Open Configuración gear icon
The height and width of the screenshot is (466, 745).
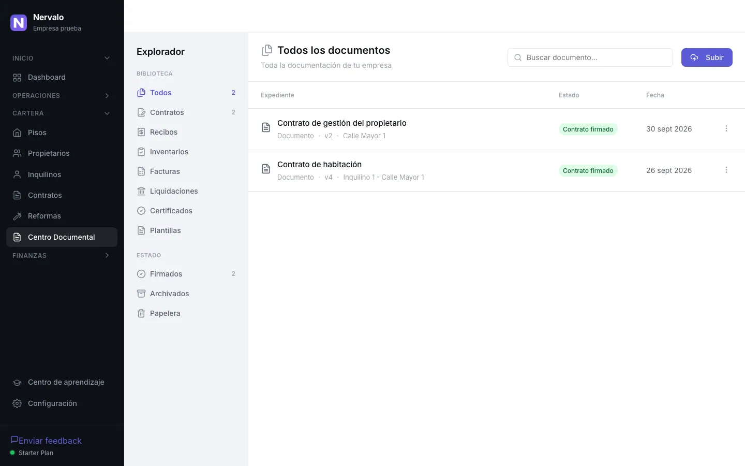coord(17,403)
